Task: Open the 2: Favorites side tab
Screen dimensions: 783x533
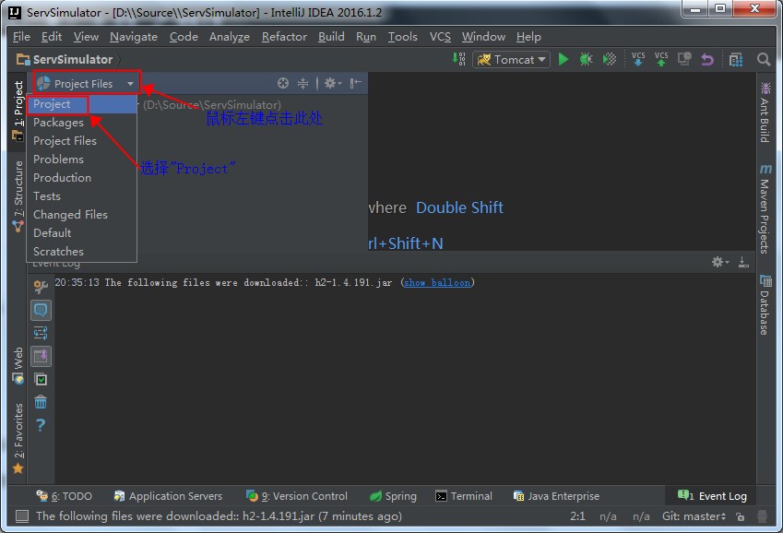Action: coord(18,438)
